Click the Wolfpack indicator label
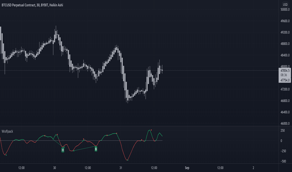This screenshot has height=172, width=292. 7,131
